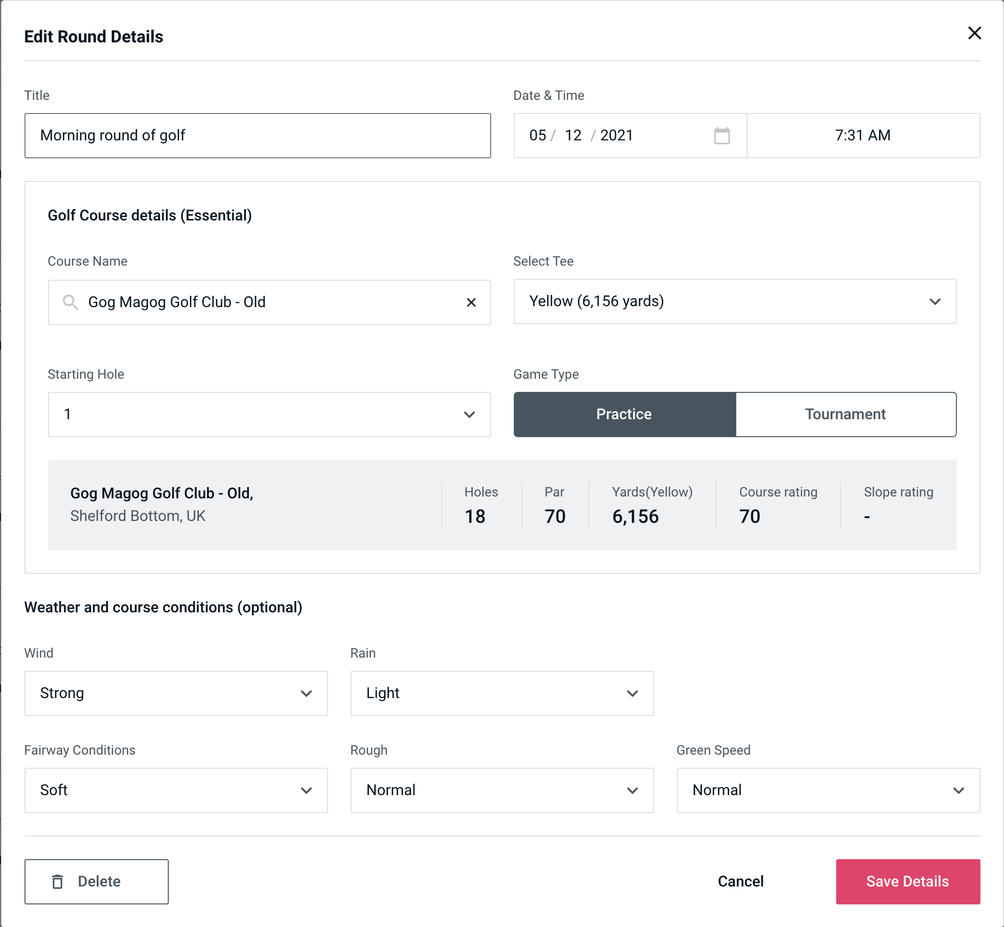
Task: Click the calendar icon for date picker
Action: pyautogui.click(x=723, y=136)
